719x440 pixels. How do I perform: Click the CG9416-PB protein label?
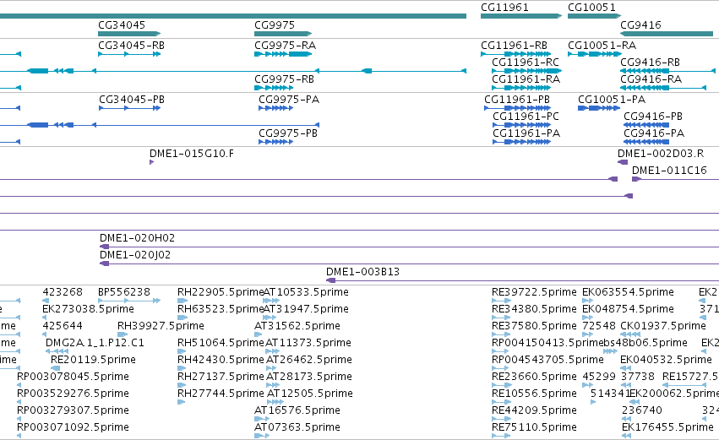[x=653, y=117]
